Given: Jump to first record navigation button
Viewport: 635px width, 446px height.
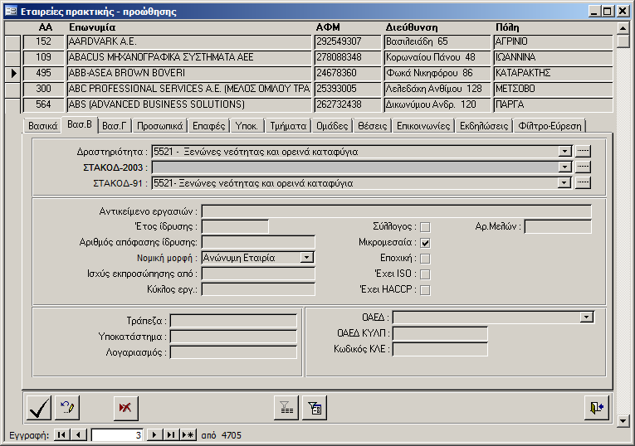Looking at the screenshot, I should 62,434.
